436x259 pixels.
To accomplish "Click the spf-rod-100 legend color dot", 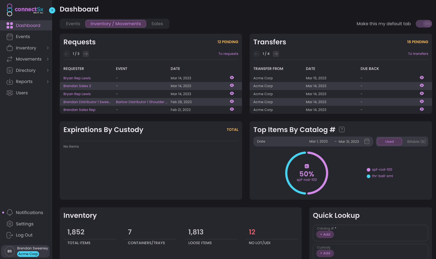I will coord(368,170).
